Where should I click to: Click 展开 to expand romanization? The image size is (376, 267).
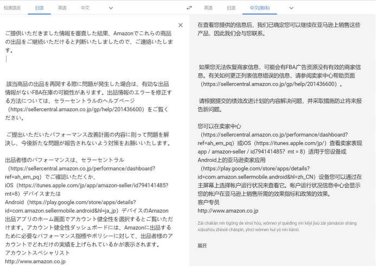coord(202,245)
